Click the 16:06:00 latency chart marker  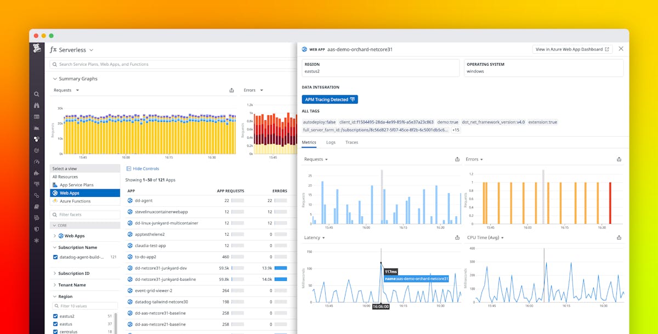[x=381, y=307]
